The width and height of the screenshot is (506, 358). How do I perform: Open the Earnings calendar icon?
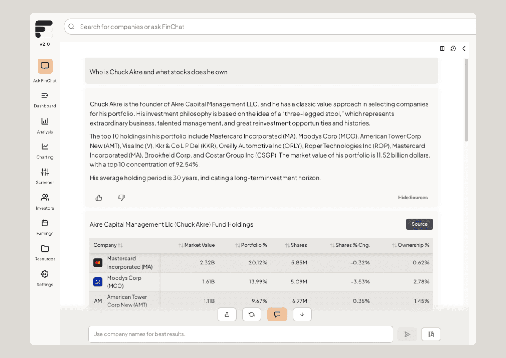pyautogui.click(x=45, y=223)
